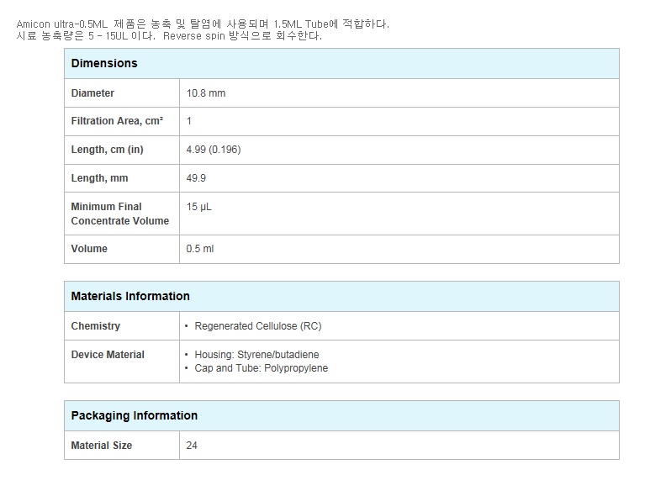650x491 pixels.
Task: Select the Device Material label
Action: (108, 355)
